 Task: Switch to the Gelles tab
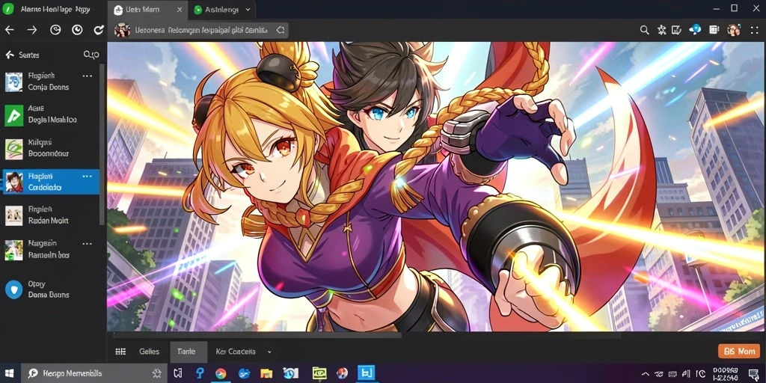150,352
